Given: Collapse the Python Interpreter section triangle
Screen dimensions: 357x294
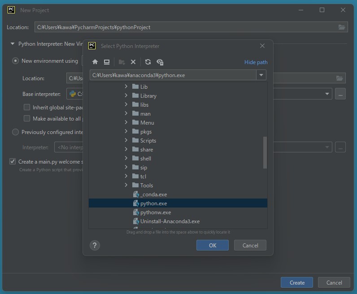Looking at the screenshot, I should point(13,43).
